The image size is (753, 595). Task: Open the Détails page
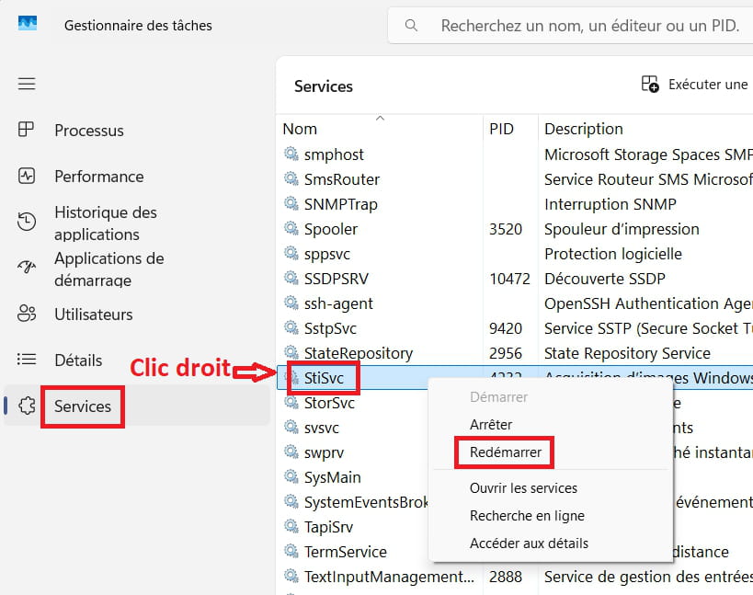pos(78,360)
